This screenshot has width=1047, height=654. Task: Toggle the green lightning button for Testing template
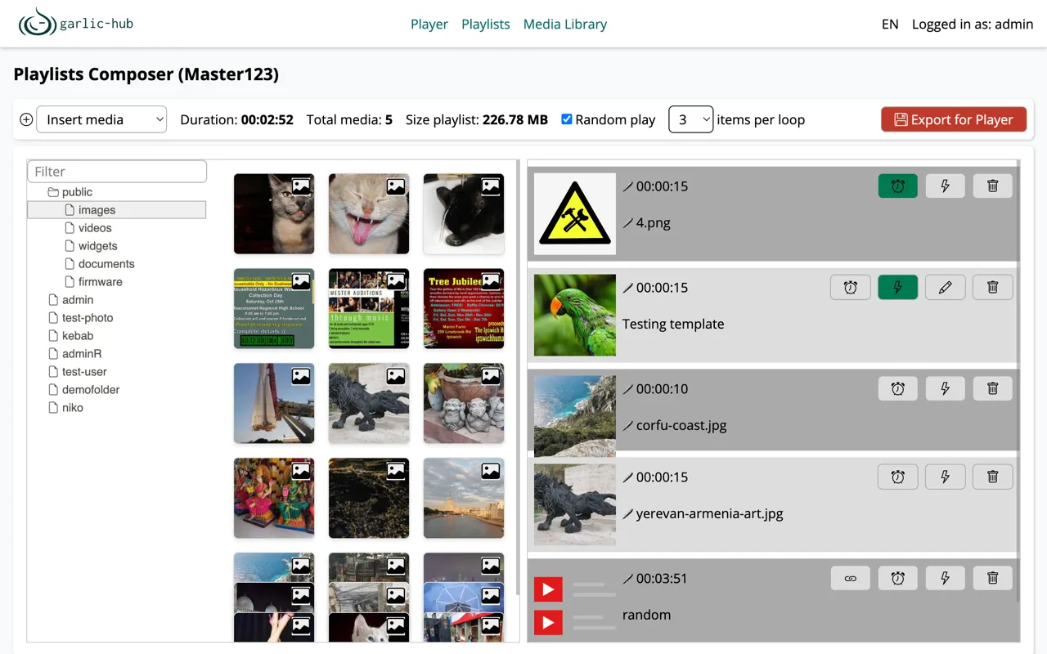[898, 287]
